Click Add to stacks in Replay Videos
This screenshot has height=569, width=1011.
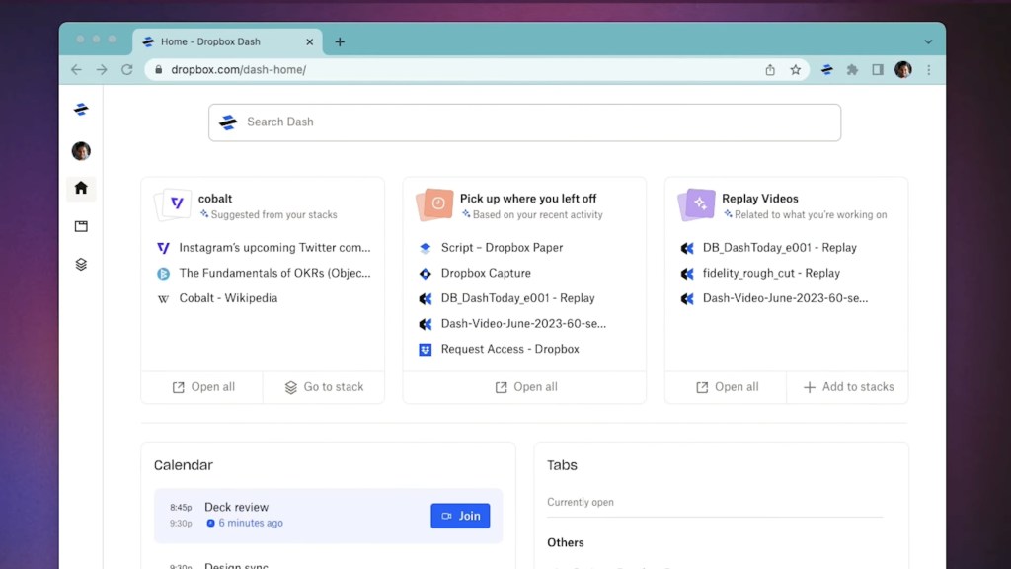pos(848,387)
